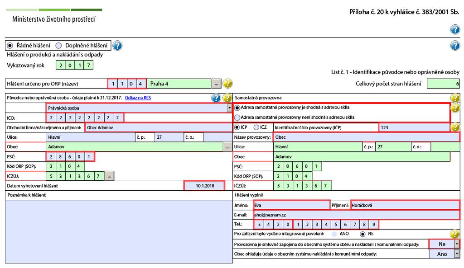464x268 pixels.
Task: Click the 'Ministerstvo životního prostředí' heading
Action: click(54, 19)
